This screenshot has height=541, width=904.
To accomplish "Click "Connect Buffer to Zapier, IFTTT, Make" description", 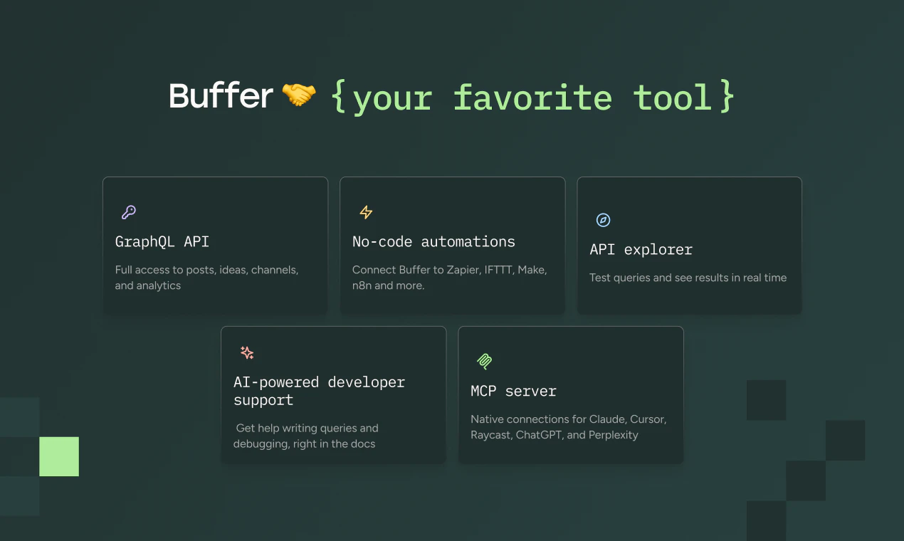I will (450, 278).
